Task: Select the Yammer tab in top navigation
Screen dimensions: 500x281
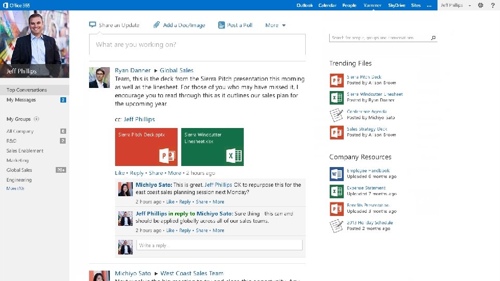Action: click(372, 5)
